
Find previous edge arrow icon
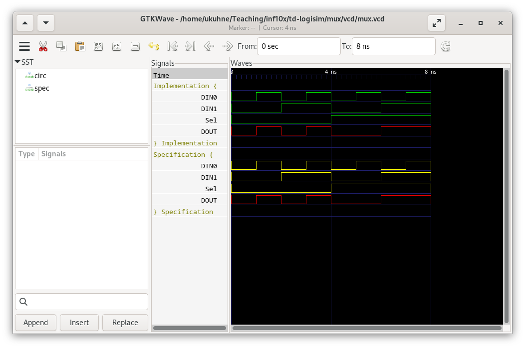click(209, 46)
